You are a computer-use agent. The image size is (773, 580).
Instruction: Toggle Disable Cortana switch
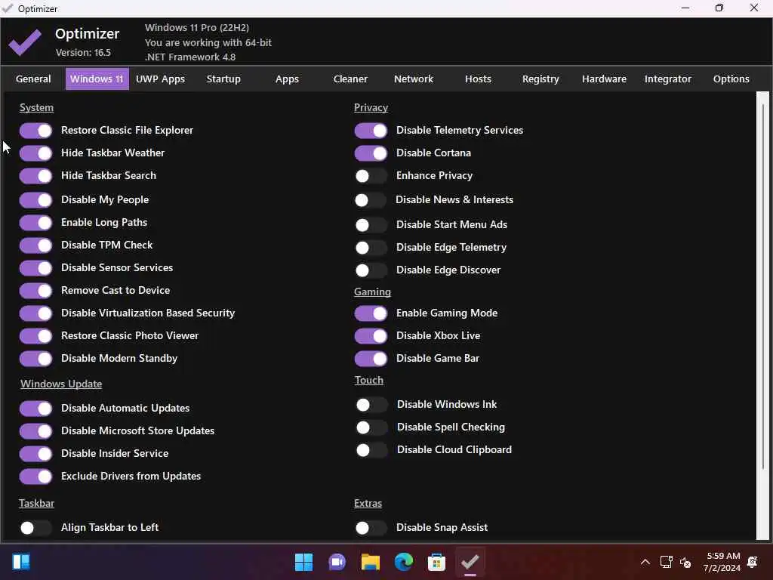[371, 153]
